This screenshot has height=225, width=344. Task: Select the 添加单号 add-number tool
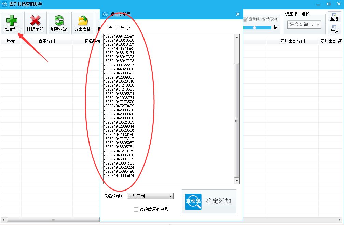tap(12, 23)
